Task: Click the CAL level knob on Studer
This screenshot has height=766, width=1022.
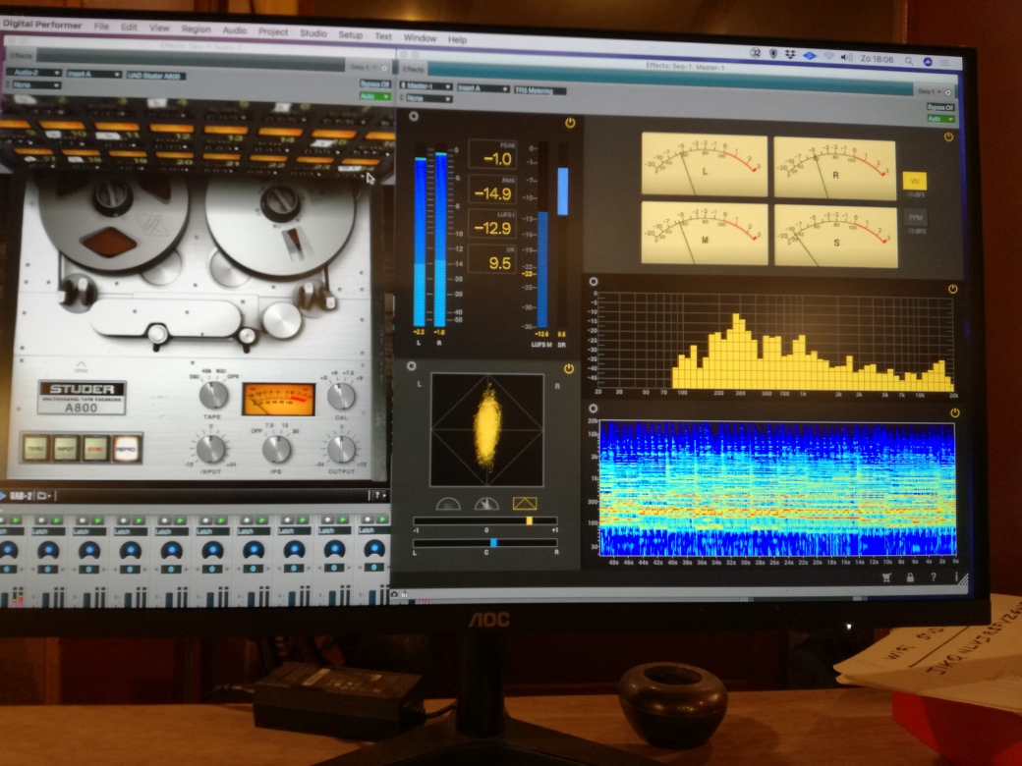Action: (341, 396)
